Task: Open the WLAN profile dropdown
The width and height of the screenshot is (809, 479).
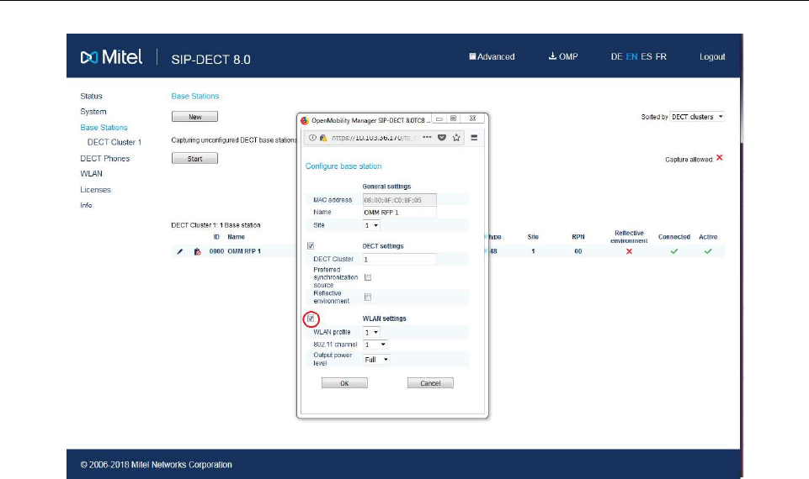Action: tap(371, 332)
